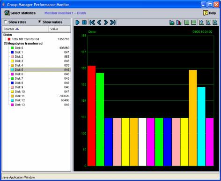
Task: Start playback with the play icon
Action: [77, 23]
